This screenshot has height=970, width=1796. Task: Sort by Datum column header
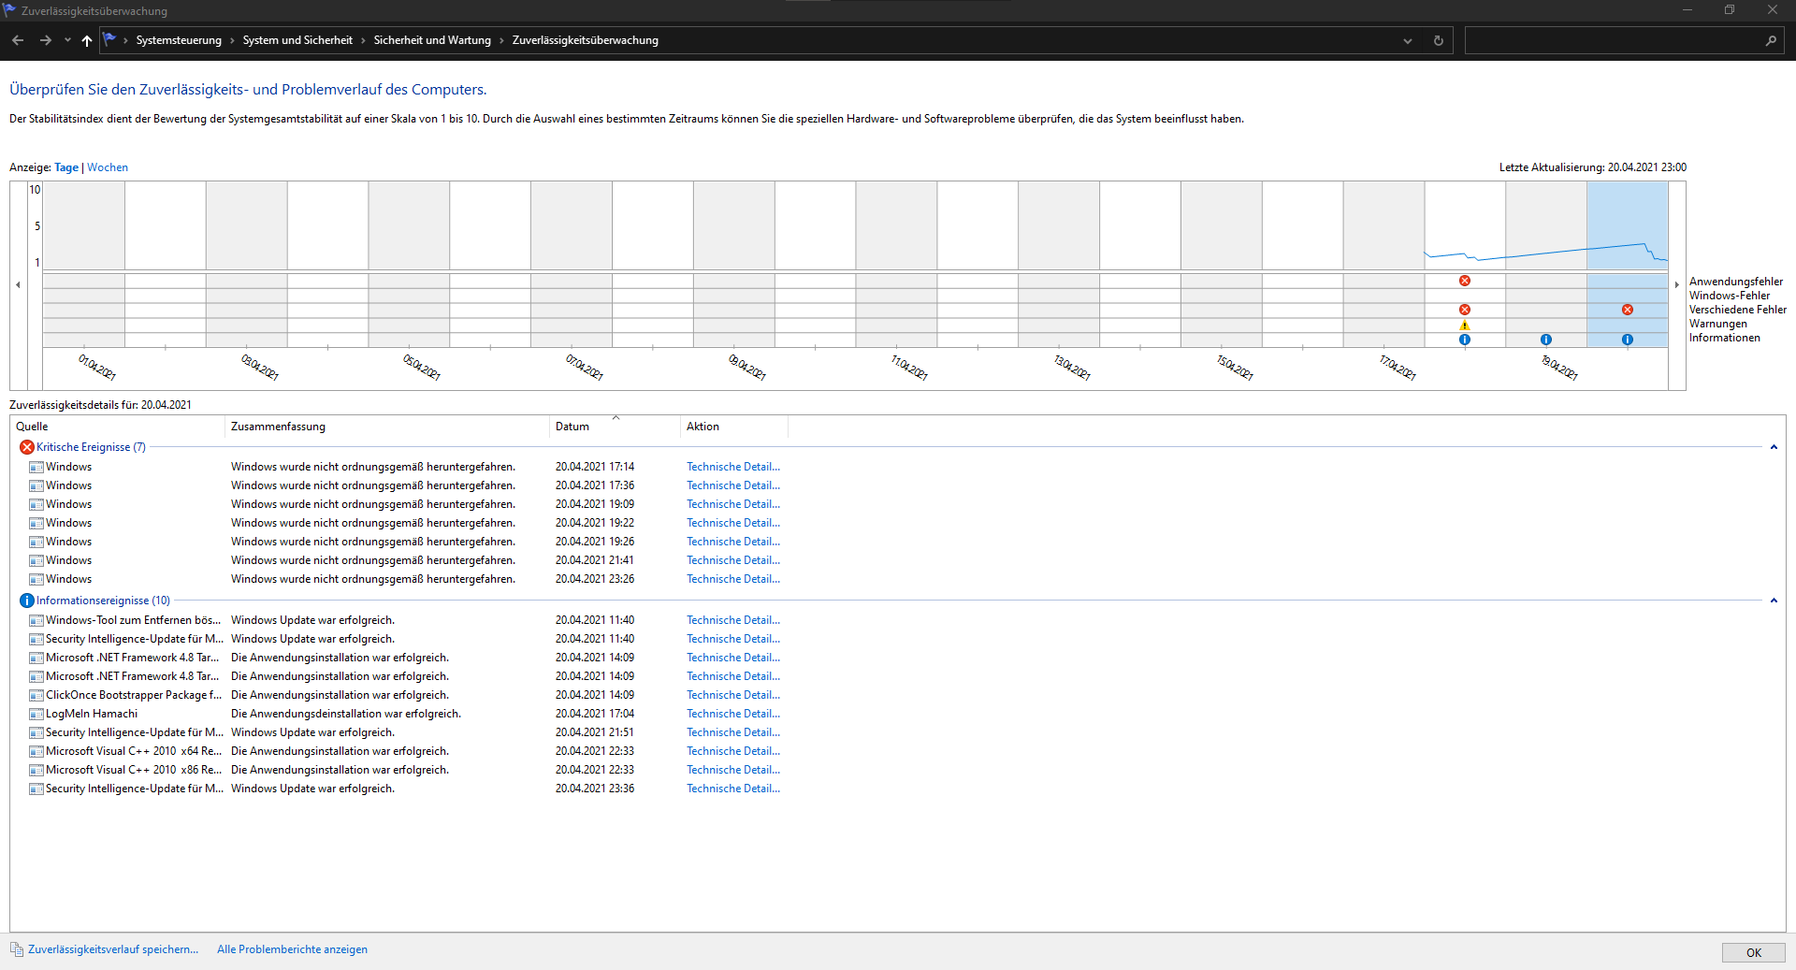pos(615,427)
